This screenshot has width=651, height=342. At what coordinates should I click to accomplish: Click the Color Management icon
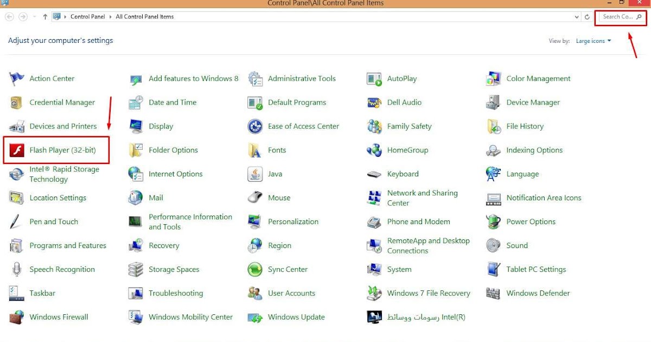493,79
